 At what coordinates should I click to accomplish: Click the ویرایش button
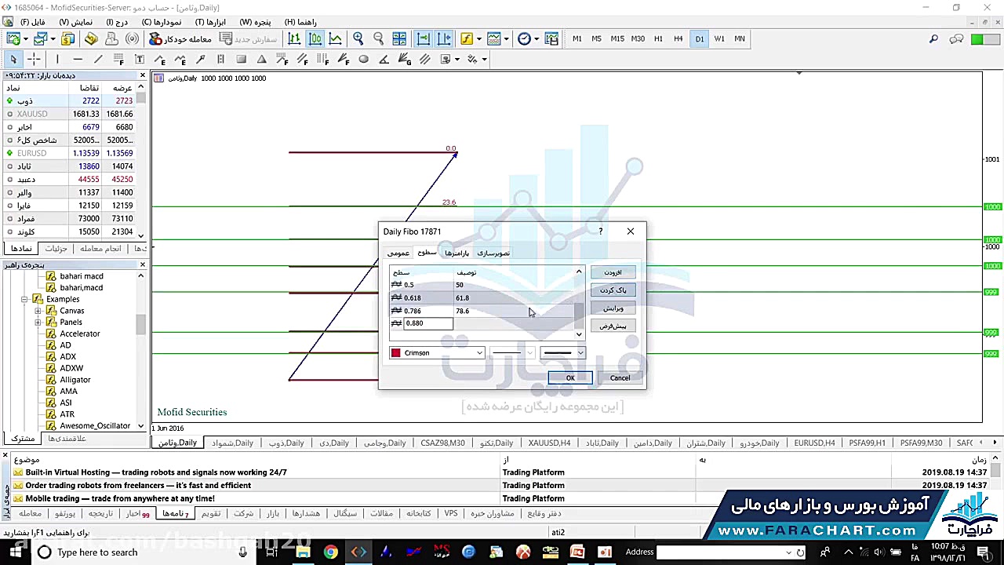click(613, 308)
